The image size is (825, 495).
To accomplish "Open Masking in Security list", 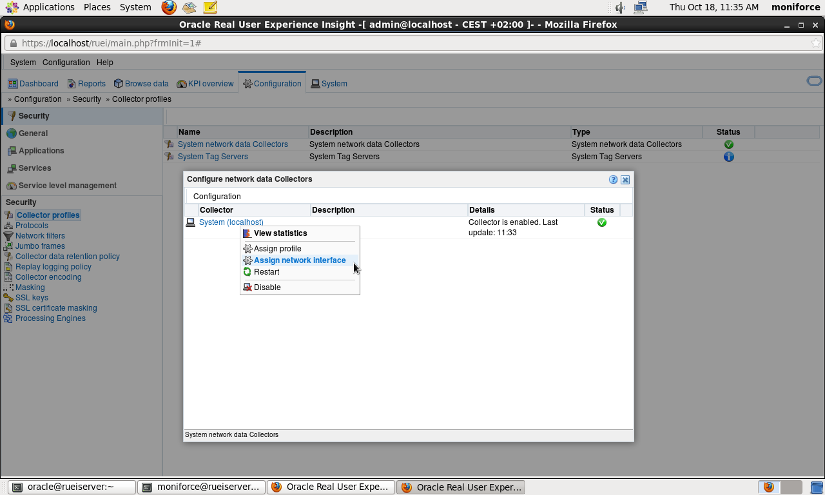I will pos(30,287).
